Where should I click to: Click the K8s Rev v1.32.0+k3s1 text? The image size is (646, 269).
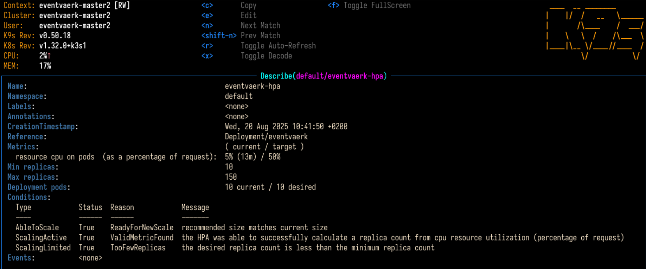pyautogui.click(x=63, y=46)
